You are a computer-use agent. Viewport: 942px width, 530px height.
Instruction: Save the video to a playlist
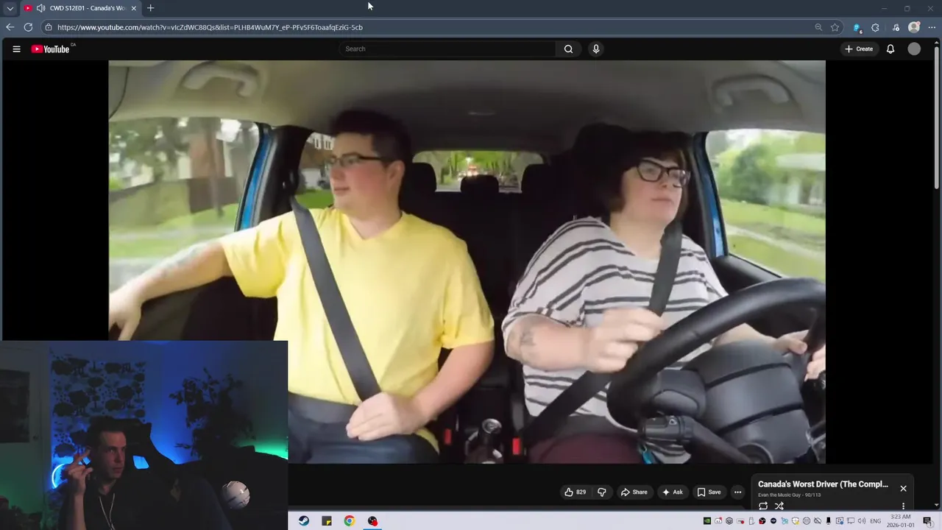click(x=709, y=492)
